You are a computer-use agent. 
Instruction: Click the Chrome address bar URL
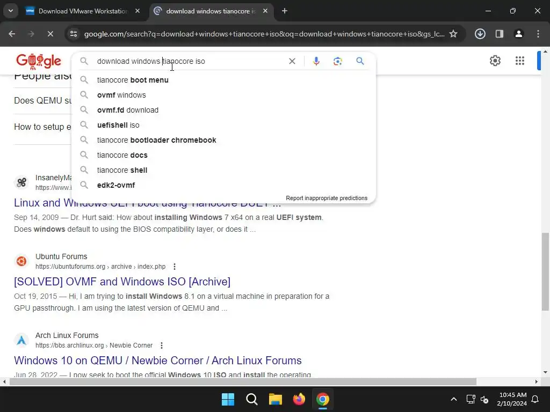(x=264, y=34)
